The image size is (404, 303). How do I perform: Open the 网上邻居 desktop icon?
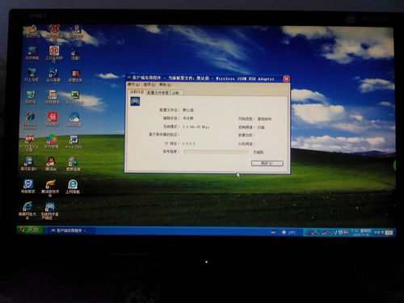[x=32, y=74]
